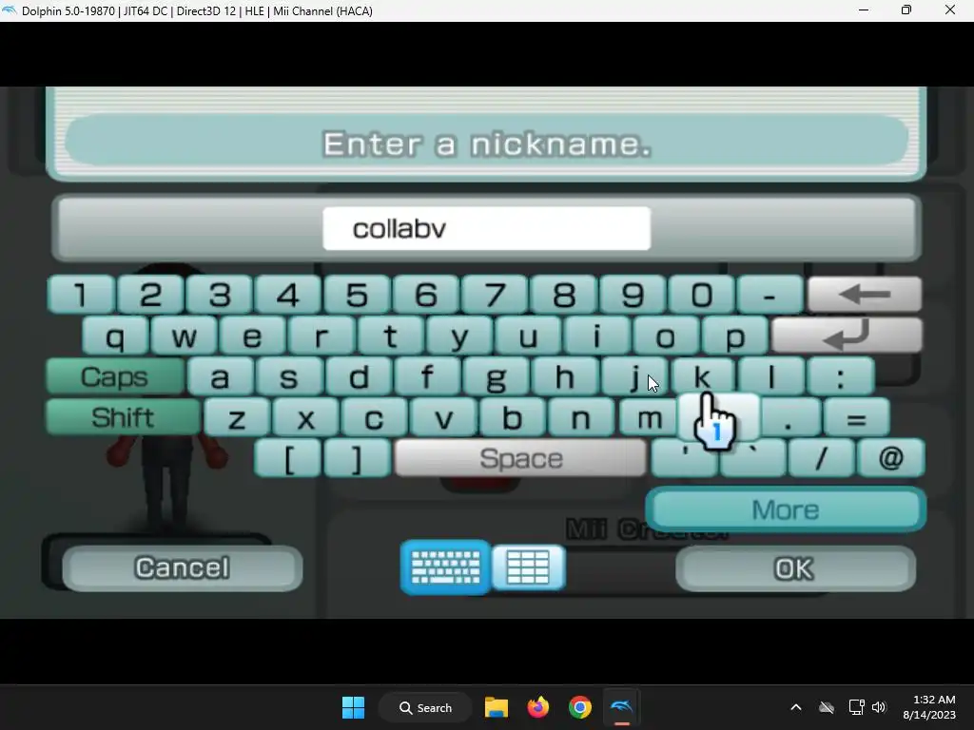Switch to the QWERTY keyboard layout icon

(x=446, y=567)
